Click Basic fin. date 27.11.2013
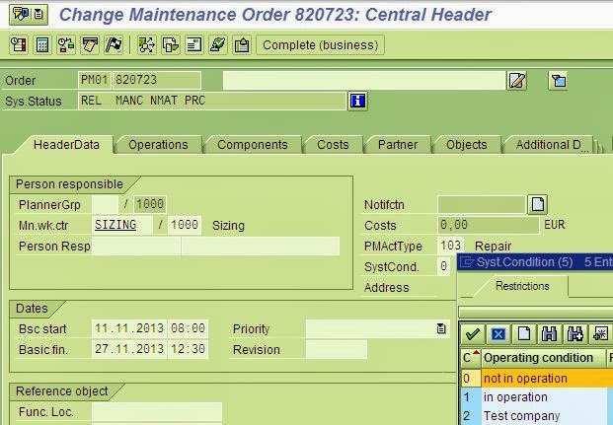Image resolution: width=613 pixels, height=425 pixels. click(129, 349)
